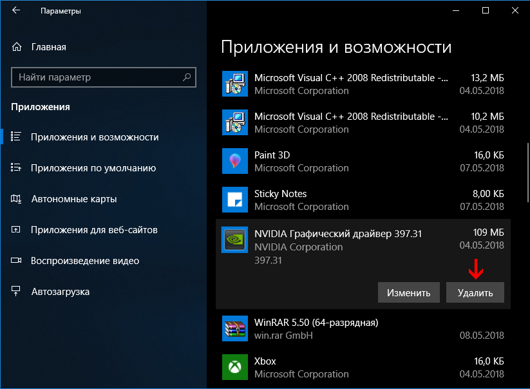The width and height of the screenshot is (530, 389).
Task: Click the magnifier icon in the search box
Action: pyautogui.click(x=187, y=77)
